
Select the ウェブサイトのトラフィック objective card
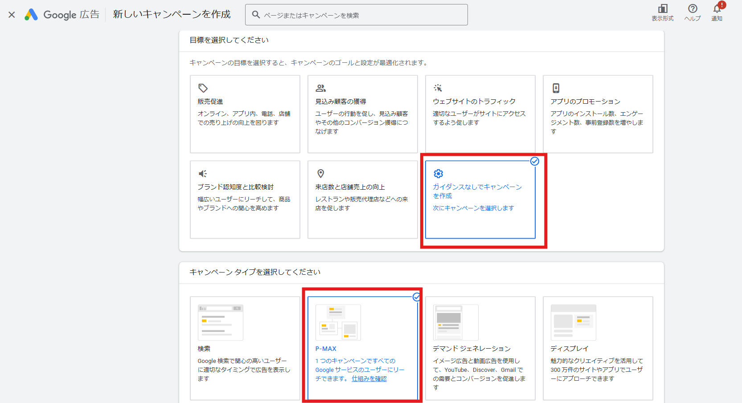pyautogui.click(x=480, y=114)
